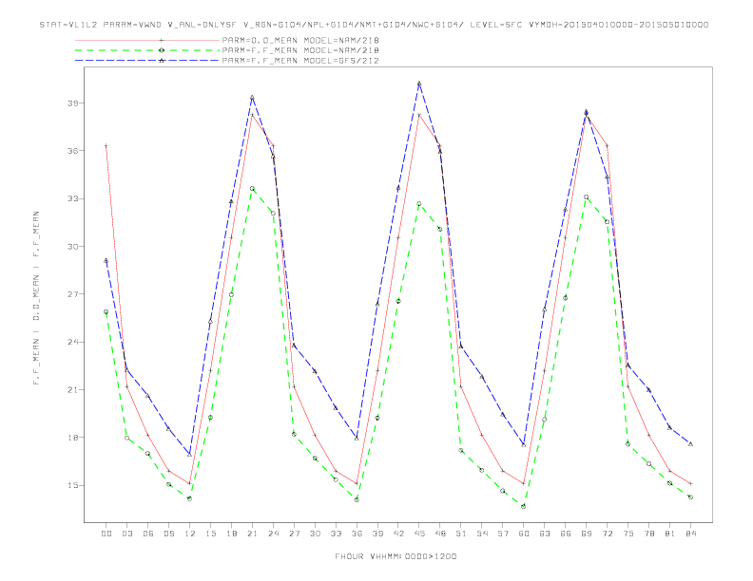Screen dimensions: 753x581
Task: Click the blue GFS triangle at hour 84
Action: point(690,444)
